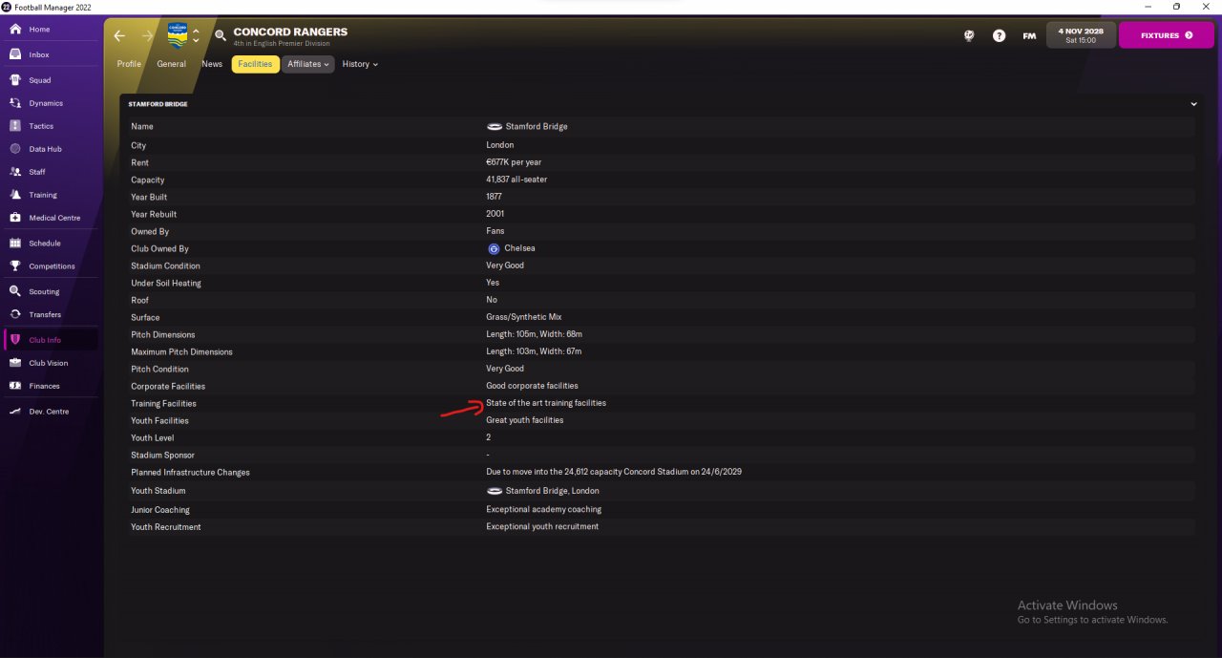Viewport: 1222px width, 658px height.
Task: Open the Data Hub icon
Action: point(15,149)
